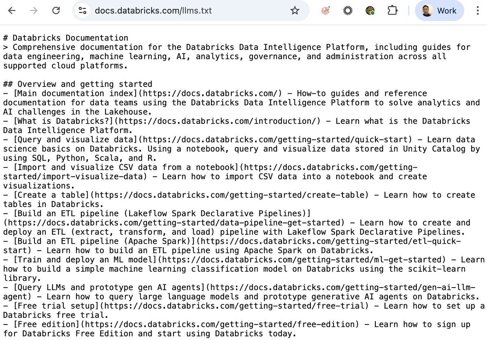The image size is (487, 340).
Task: Go back to the previous page
Action: pyautogui.click(x=12, y=11)
